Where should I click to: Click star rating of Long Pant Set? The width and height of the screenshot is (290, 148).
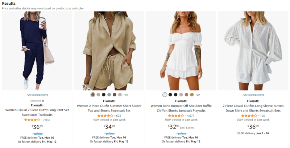tap(32, 119)
